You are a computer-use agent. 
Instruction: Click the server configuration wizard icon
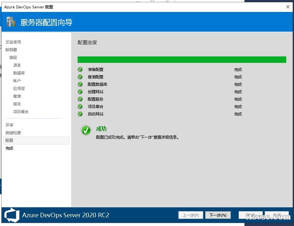point(11,22)
